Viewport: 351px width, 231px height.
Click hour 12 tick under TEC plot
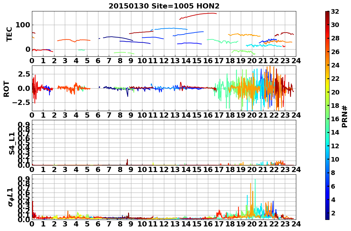click(164, 61)
